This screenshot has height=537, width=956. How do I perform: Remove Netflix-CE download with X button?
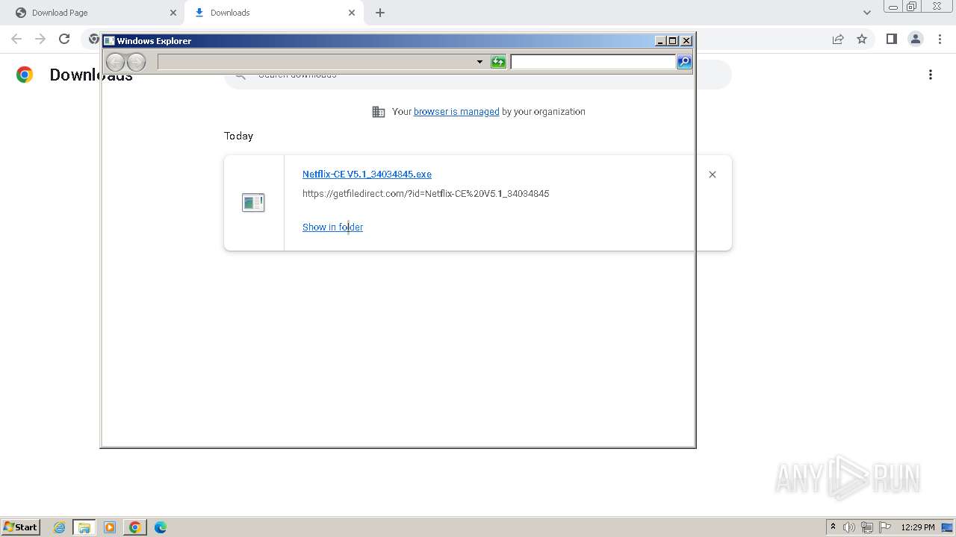coord(713,175)
